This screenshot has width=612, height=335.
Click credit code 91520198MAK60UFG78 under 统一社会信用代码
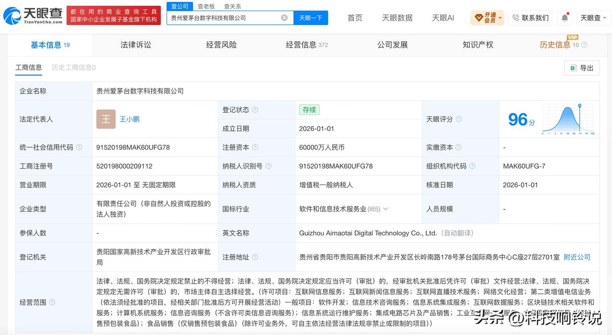coord(133,147)
